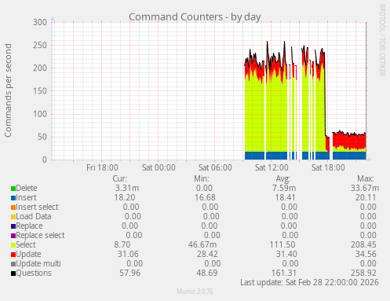Click the Delete current value '3.31m'
The image size is (390, 301).
pyautogui.click(x=127, y=188)
